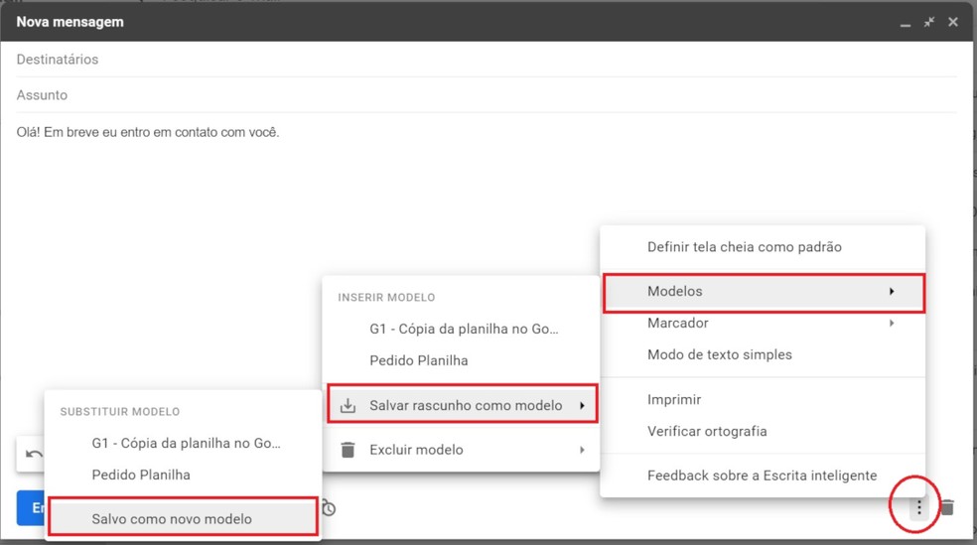This screenshot has width=977, height=545.
Task: Select Imprimir from the options menu
Action: [x=674, y=399]
